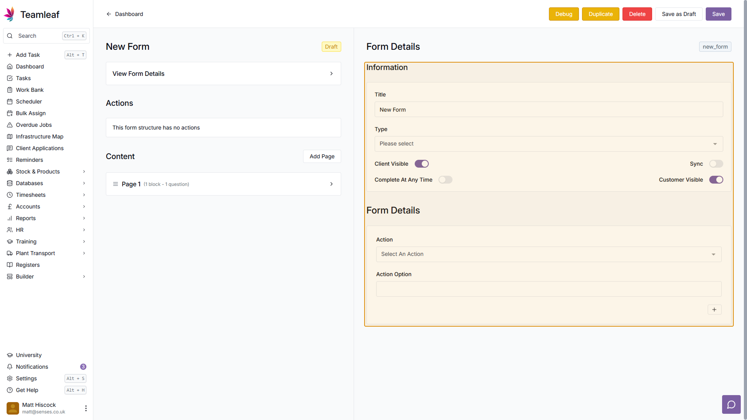Open Scheduler from the sidebar
The height and width of the screenshot is (420, 747).
(x=29, y=101)
